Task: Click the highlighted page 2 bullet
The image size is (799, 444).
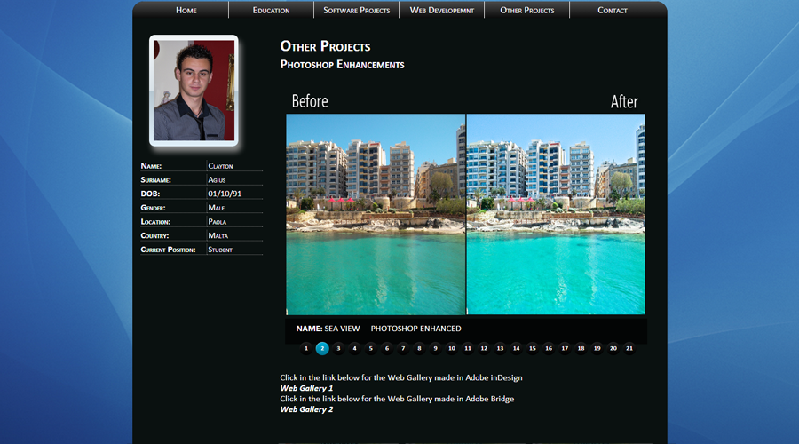Action: click(322, 349)
